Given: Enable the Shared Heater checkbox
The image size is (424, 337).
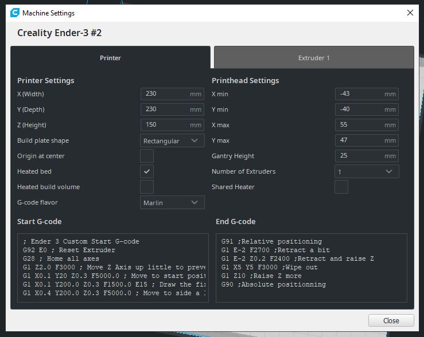Looking at the screenshot, I should point(341,187).
